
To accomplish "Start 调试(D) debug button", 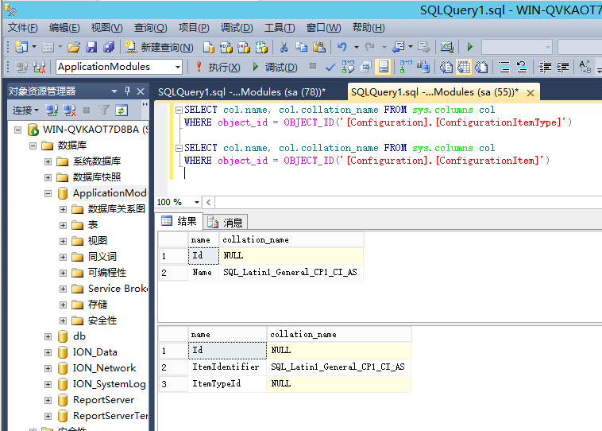I will [275, 68].
